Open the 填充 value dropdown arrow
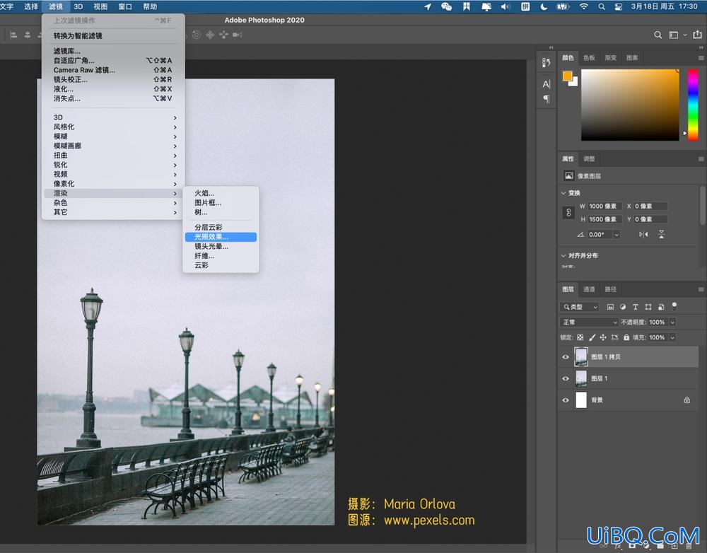Image resolution: width=707 pixels, height=553 pixels. pos(672,337)
